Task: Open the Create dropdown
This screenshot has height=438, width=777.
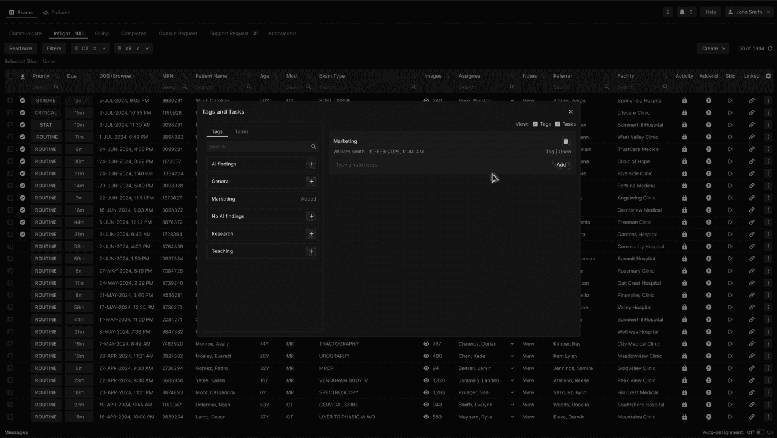Action: click(713, 48)
